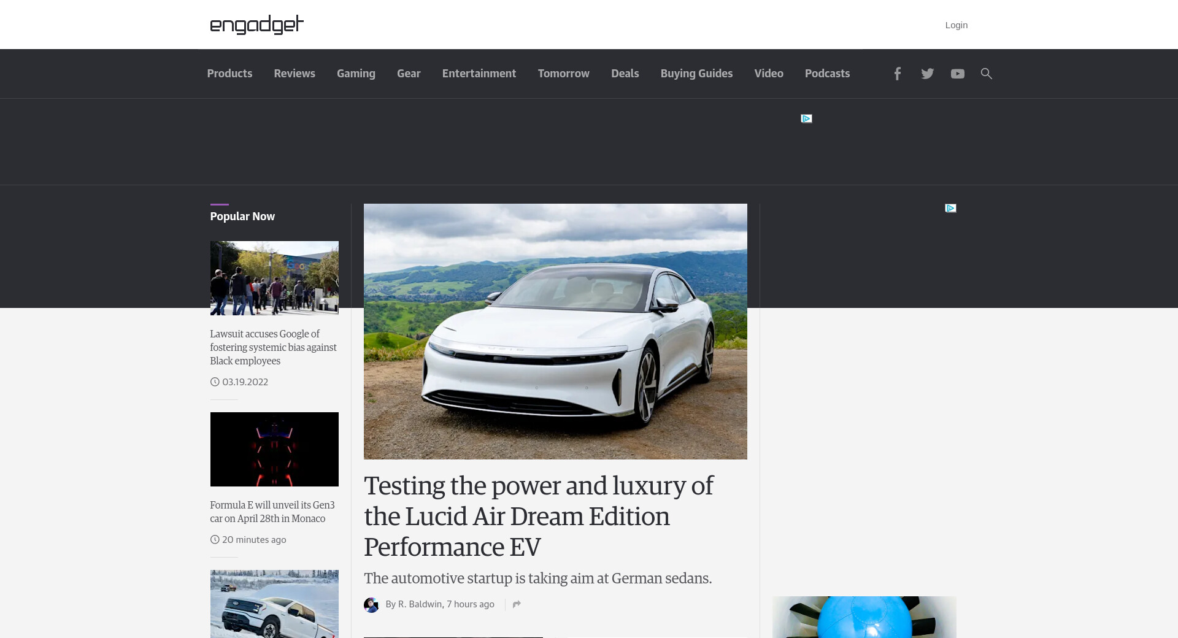Navigate to the Tomorrow section
The height and width of the screenshot is (638, 1178).
564,74
